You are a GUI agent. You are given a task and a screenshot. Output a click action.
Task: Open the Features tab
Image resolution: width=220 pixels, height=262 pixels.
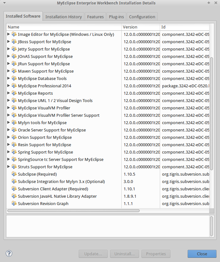click(x=95, y=17)
